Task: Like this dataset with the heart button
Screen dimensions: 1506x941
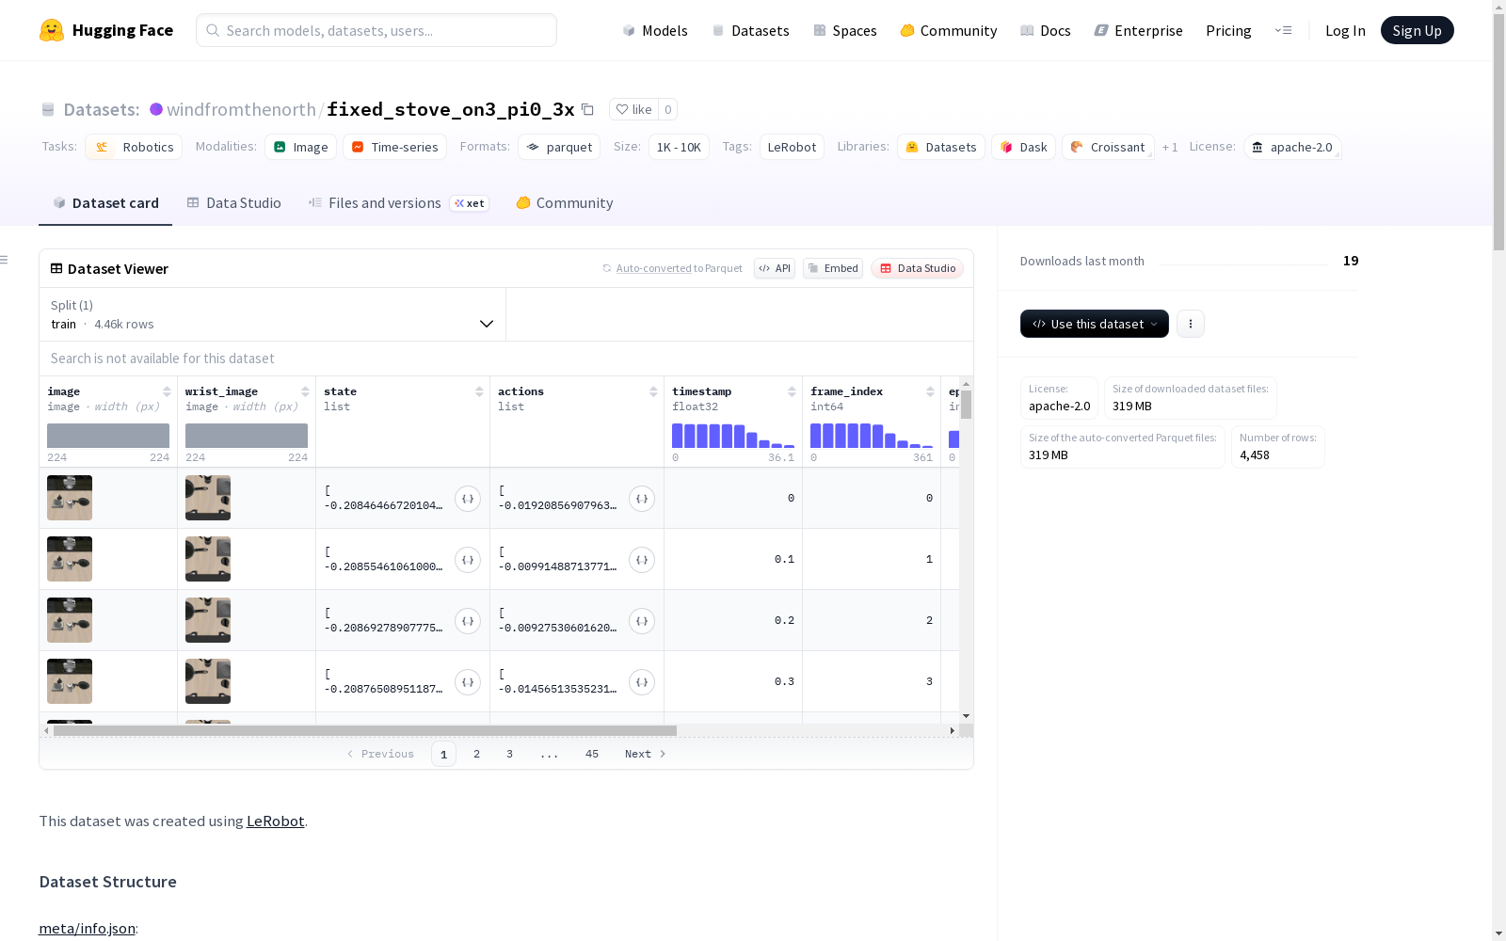Action: pos(633,109)
